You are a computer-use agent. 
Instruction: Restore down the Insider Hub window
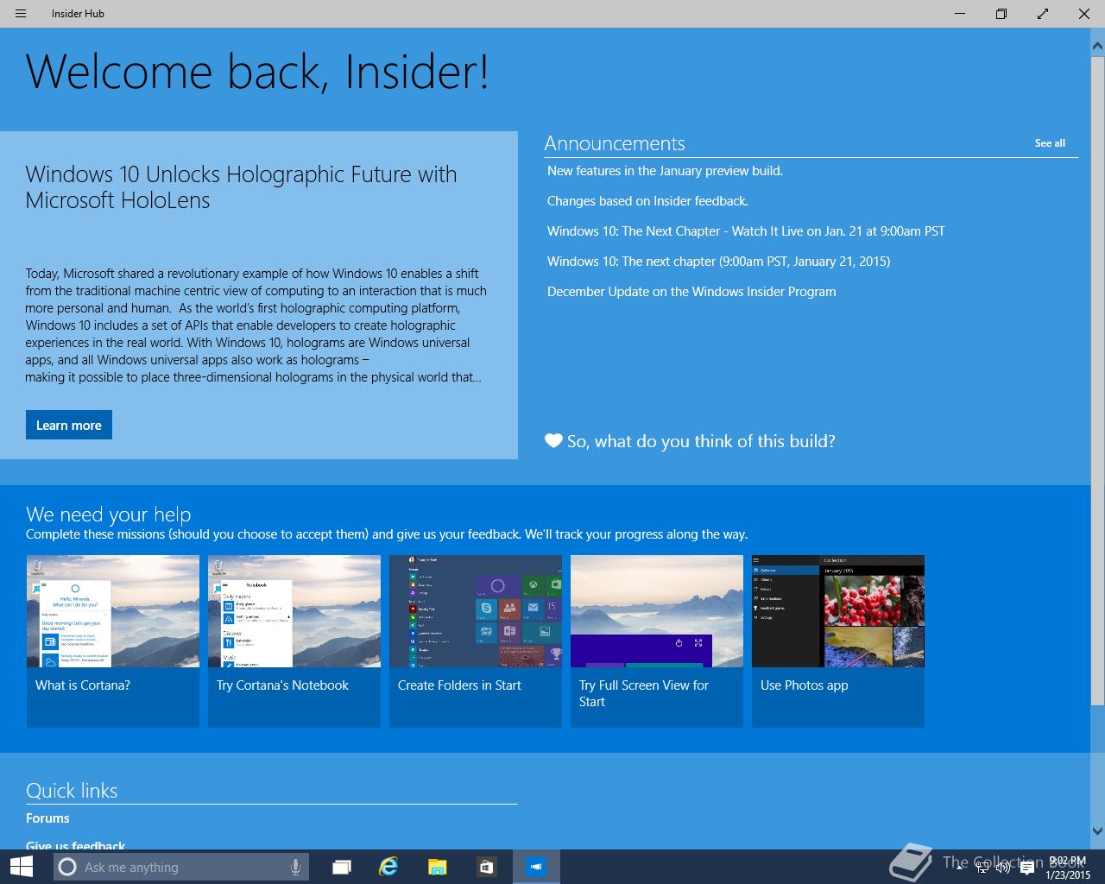coord(1001,14)
